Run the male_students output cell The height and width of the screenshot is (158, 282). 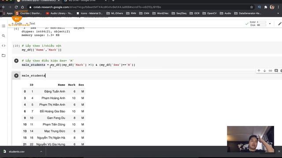click(x=16, y=75)
